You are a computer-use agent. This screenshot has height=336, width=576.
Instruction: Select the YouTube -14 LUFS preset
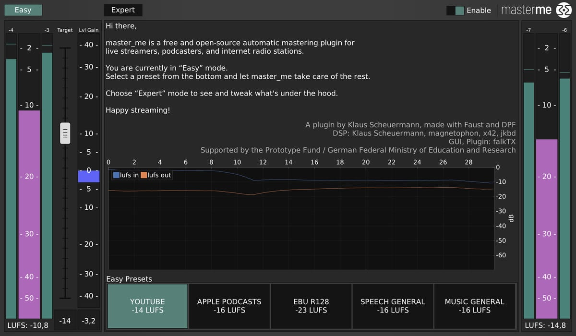[x=147, y=306]
